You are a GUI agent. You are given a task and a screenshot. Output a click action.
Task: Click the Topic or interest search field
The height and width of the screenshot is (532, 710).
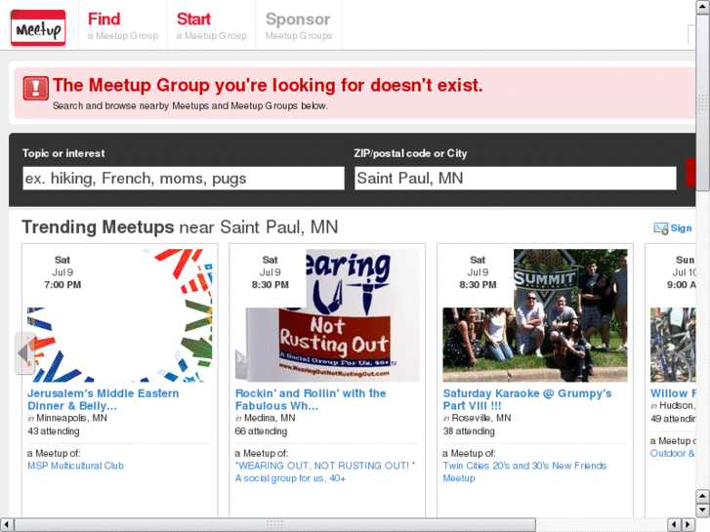point(184,178)
